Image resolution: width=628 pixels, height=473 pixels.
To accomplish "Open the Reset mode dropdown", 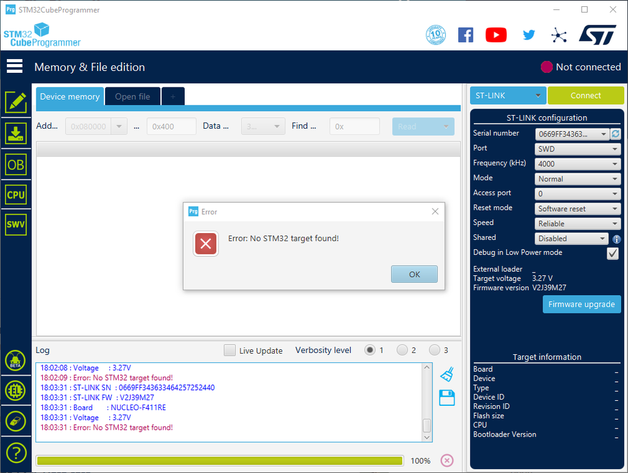I will click(x=578, y=209).
